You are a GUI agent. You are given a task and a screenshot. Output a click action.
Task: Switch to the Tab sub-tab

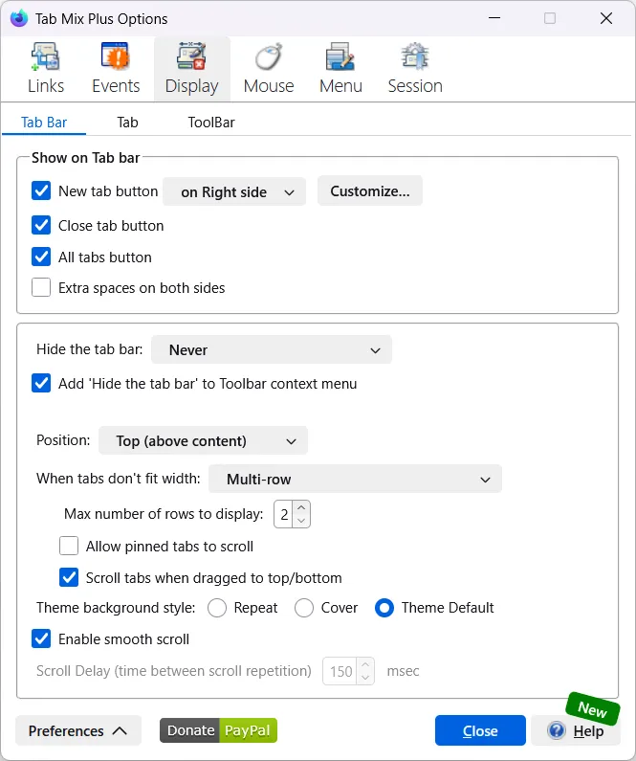click(127, 123)
